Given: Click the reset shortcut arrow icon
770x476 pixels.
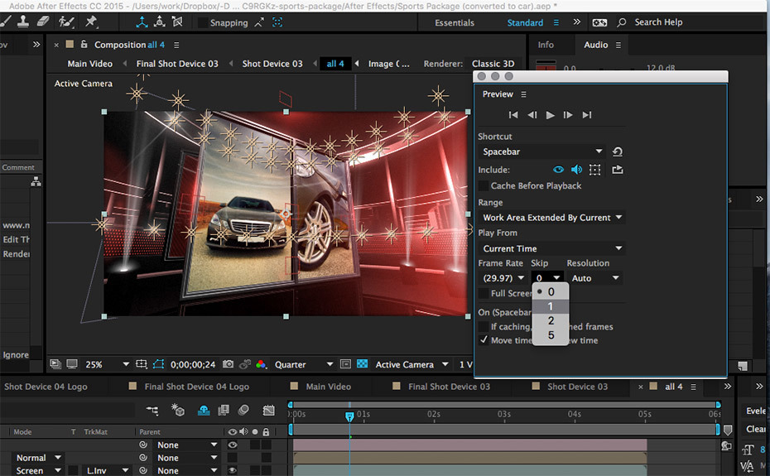Looking at the screenshot, I should click(x=617, y=151).
